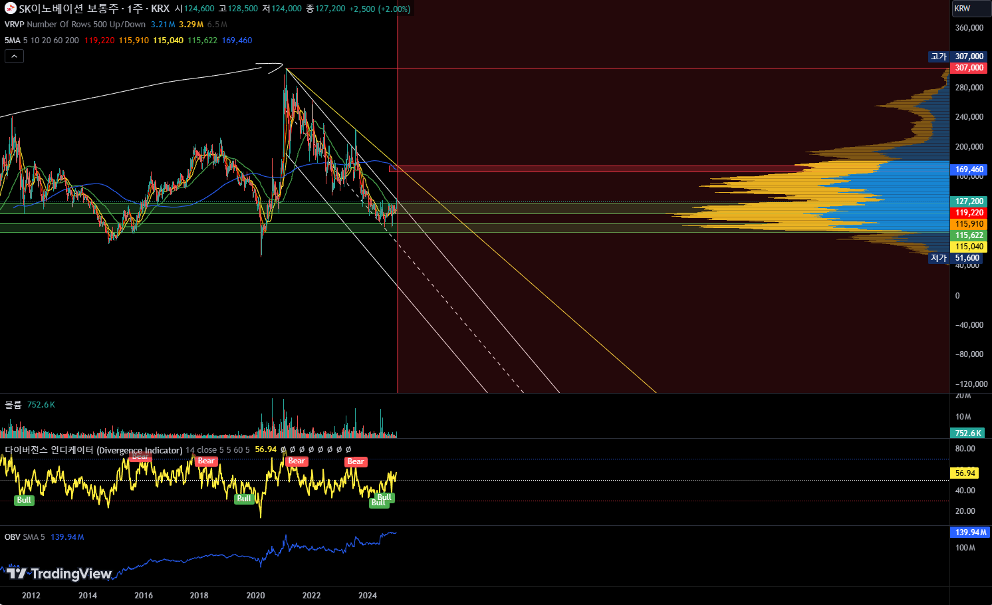Click the 고 128,500 high price value
992x605 pixels.
tap(238, 9)
